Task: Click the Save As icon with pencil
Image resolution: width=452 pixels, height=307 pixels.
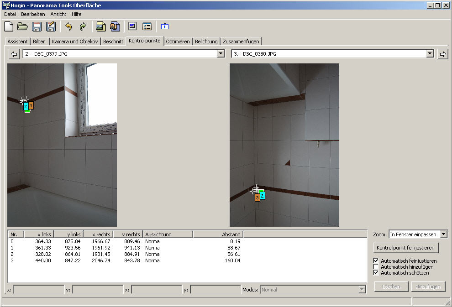Action: [x=51, y=26]
